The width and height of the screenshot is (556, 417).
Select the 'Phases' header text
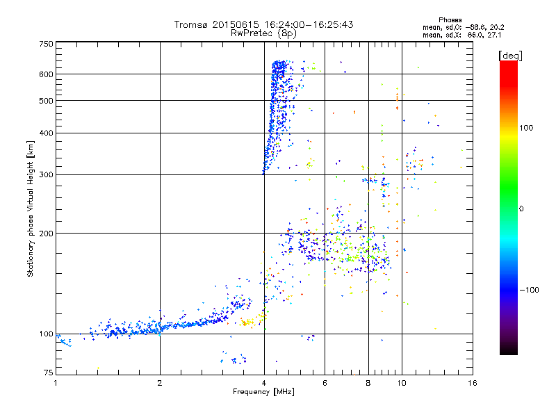pos(450,20)
